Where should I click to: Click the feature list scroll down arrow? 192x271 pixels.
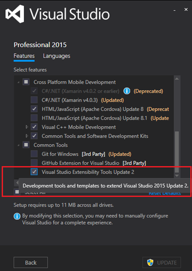(x=177, y=175)
